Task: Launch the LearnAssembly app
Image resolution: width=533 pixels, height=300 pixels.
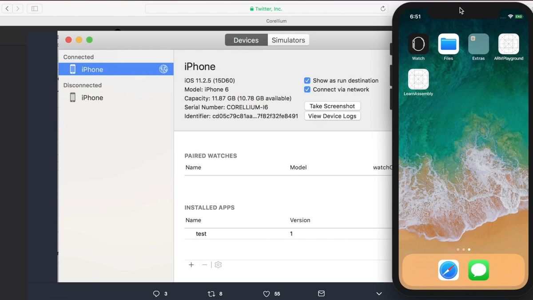Action: [418, 79]
